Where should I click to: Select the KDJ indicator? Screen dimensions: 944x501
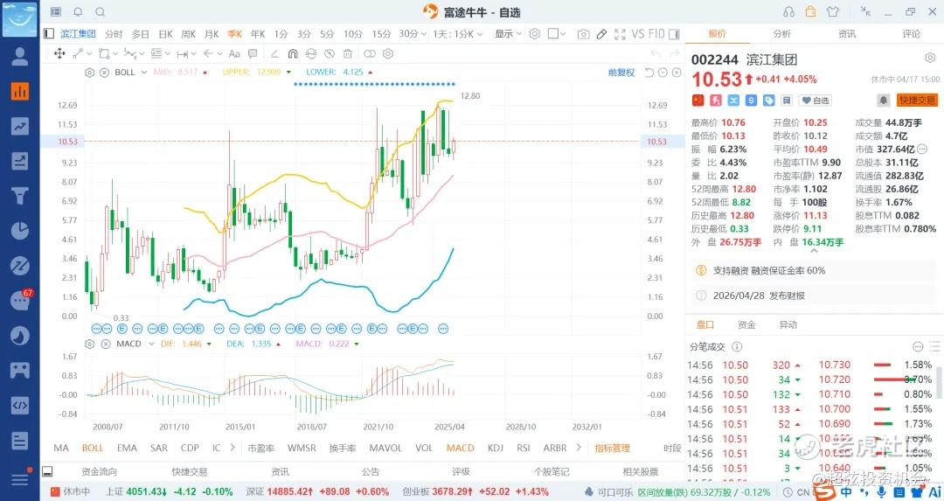coord(495,448)
